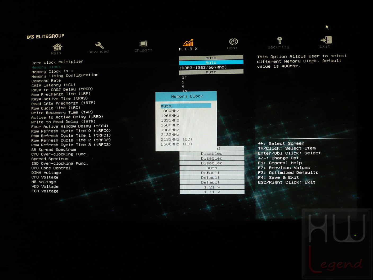
Task: Select Row Precharge Time (tRP)
Action: 61,94
